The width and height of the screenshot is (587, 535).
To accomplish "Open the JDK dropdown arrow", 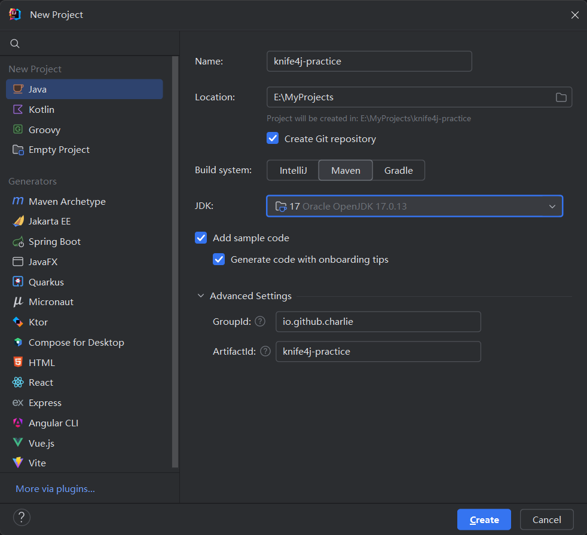I will coord(552,207).
